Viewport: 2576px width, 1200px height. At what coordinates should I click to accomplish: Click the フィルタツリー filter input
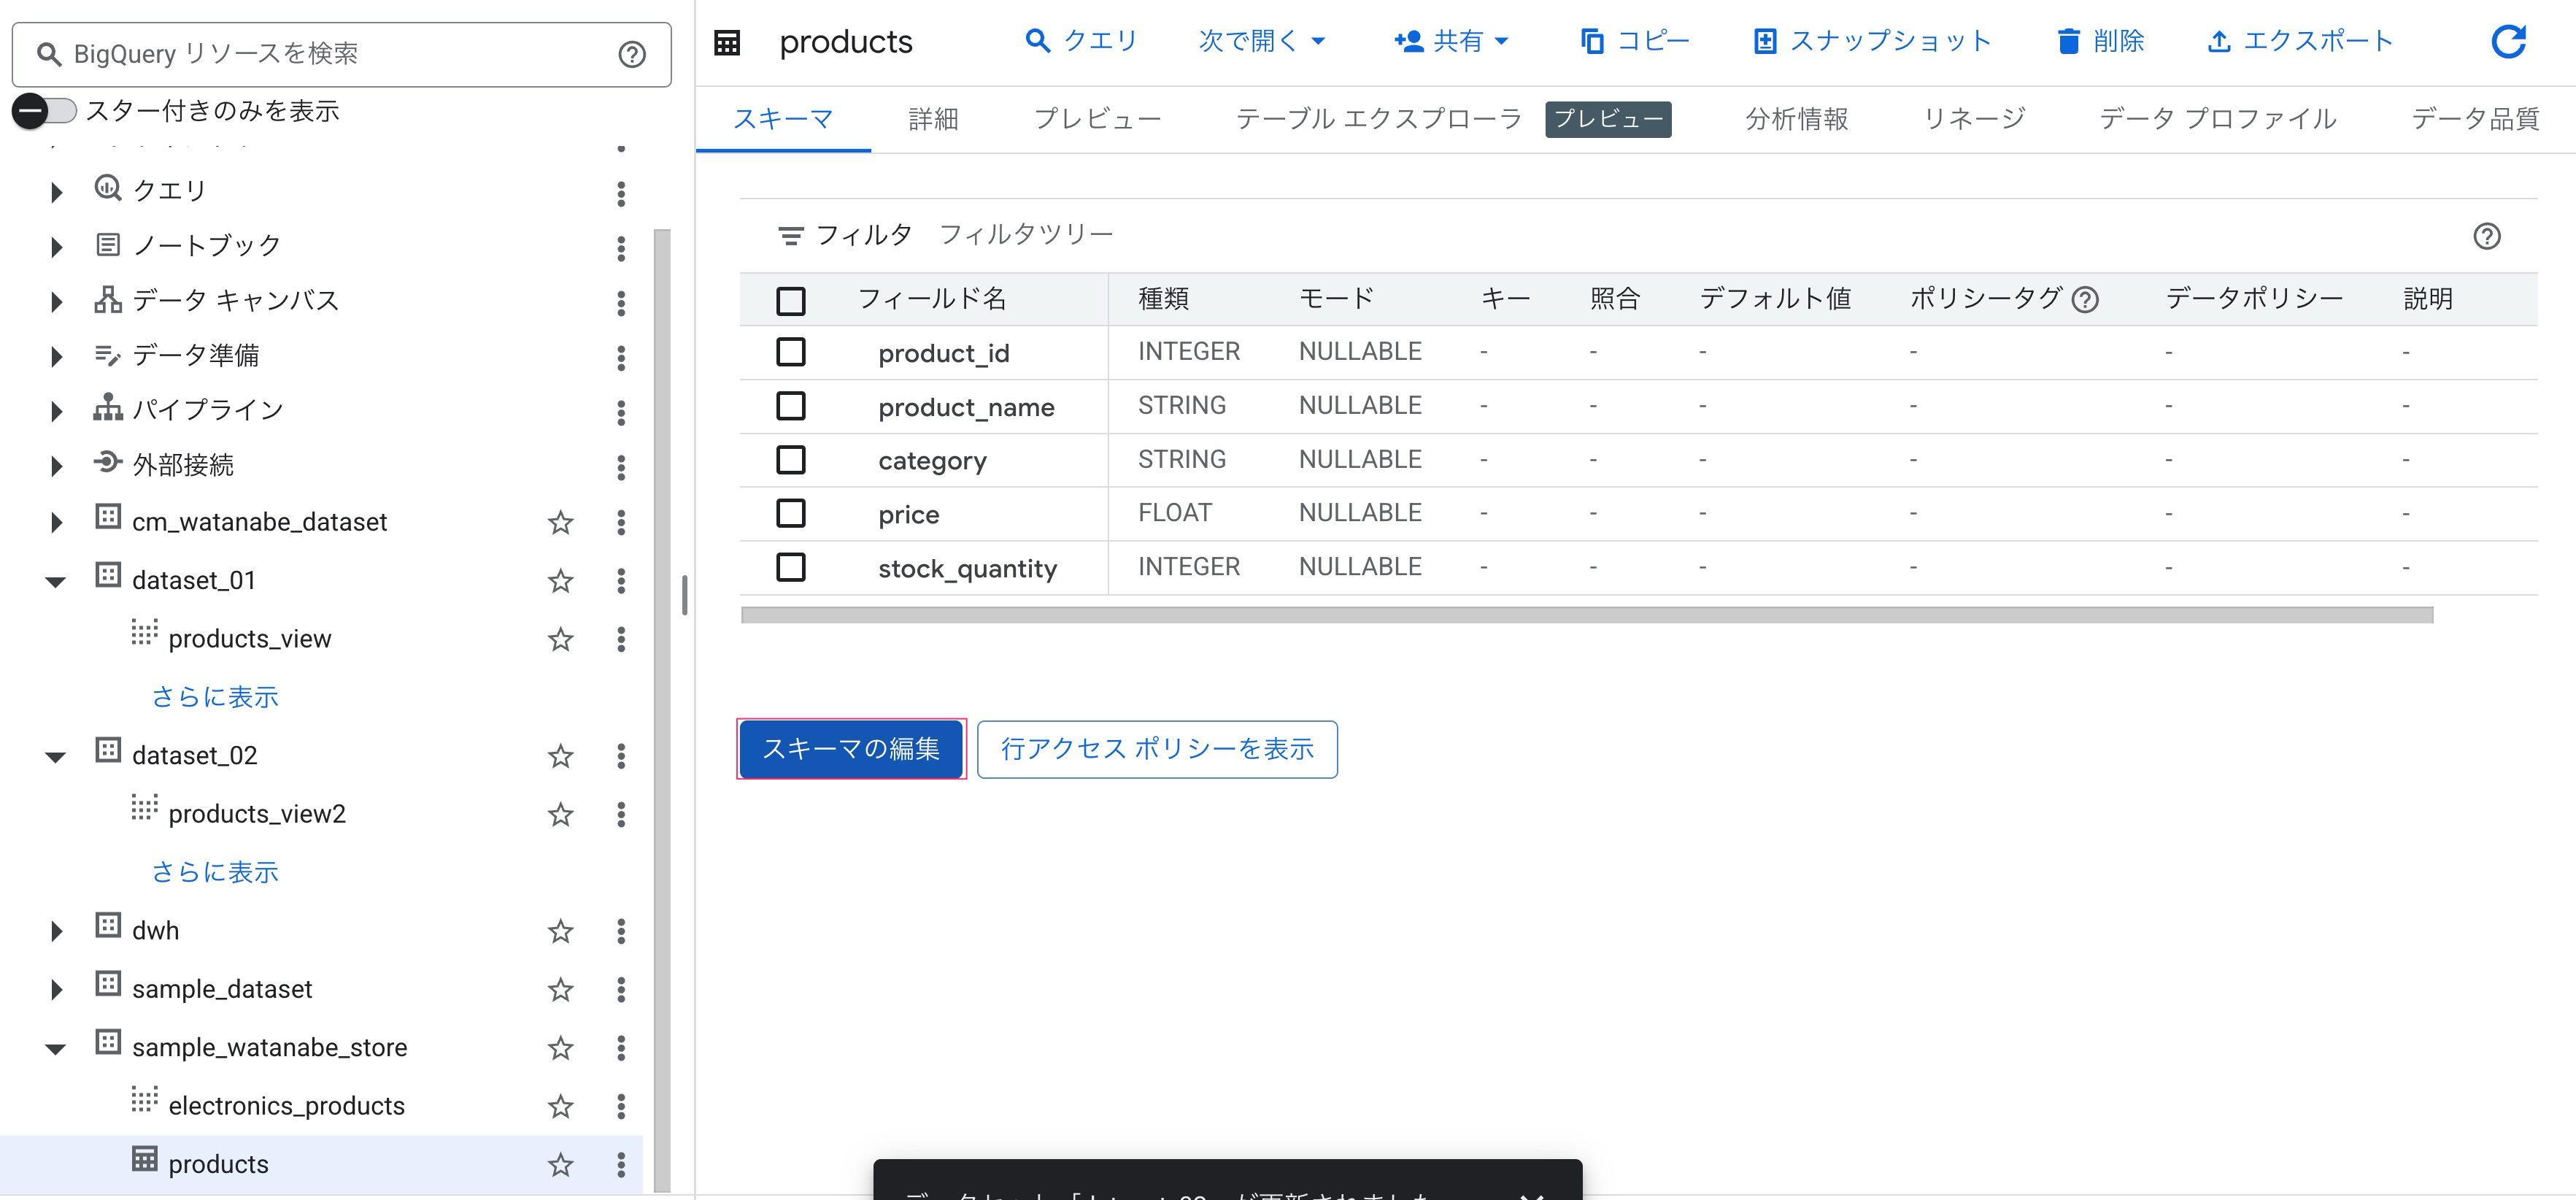click(x=1026, y=235)
